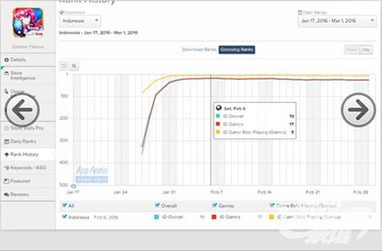Select the Grossing Ranks tab

click(237, 50)
